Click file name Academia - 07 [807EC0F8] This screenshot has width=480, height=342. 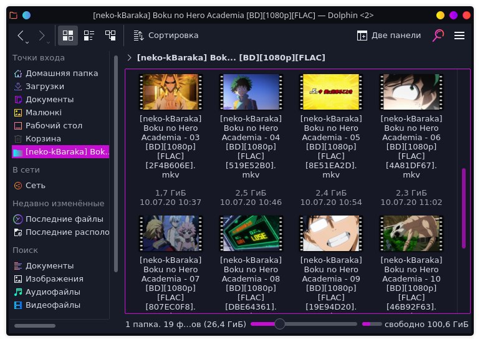(171, 283)
